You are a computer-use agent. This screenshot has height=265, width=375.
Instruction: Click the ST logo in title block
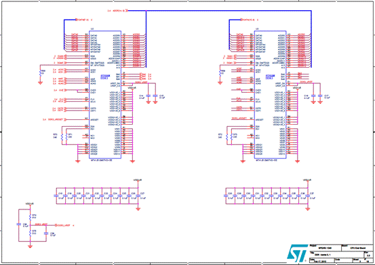point(297,253)
